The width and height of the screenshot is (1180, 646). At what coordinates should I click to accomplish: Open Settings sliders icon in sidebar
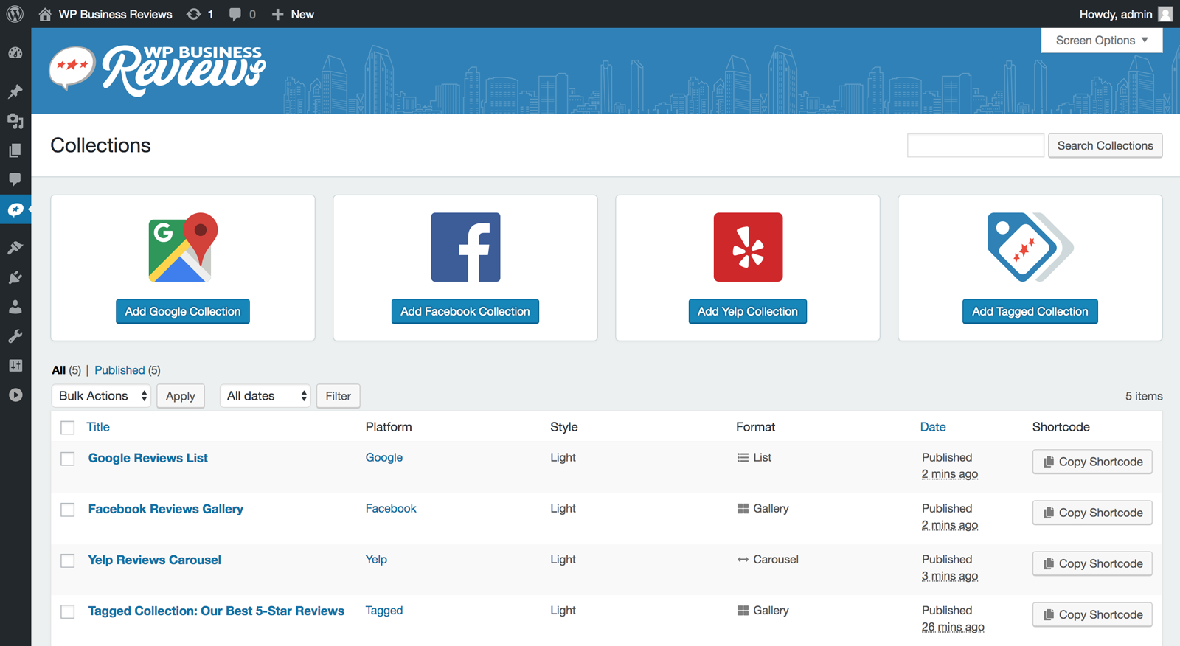pos(15,366)
